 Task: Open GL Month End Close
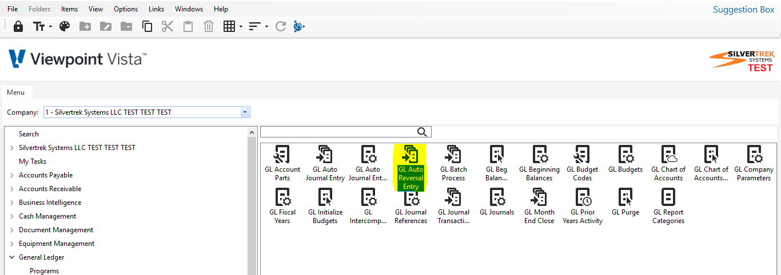[539, 206]
